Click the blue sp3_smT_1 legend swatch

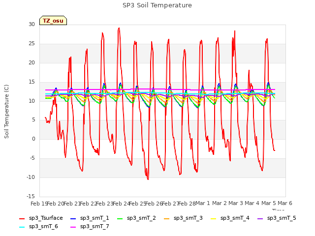[x=73, y=218]
